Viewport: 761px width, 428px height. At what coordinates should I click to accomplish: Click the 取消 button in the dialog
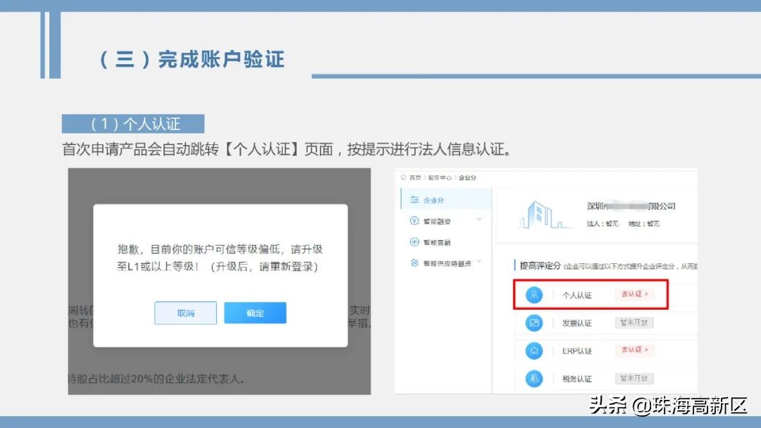coord(185,313)
